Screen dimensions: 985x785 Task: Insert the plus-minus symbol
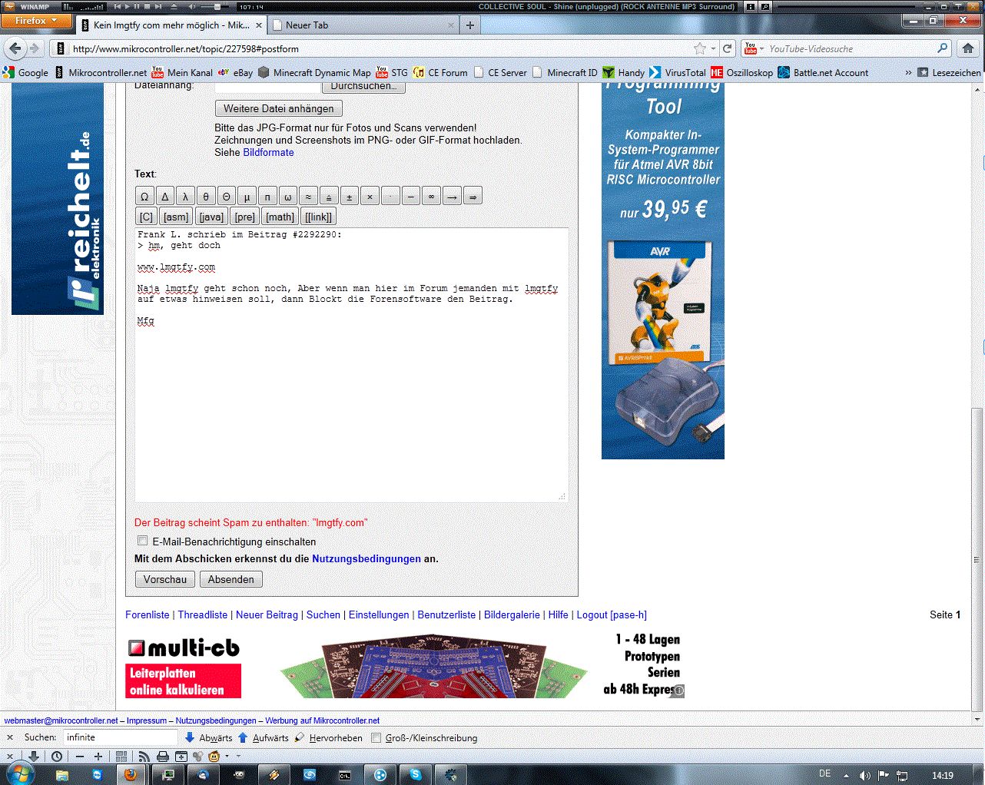[349, 197]
